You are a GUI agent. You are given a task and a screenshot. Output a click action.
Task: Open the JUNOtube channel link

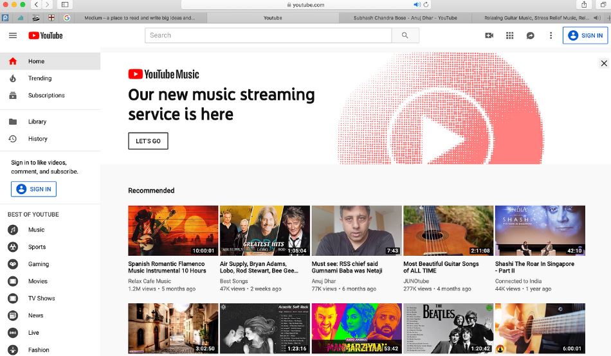[x=416, y=281]
